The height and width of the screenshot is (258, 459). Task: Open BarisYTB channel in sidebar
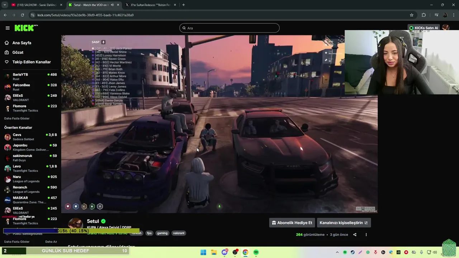click(30, 77)
